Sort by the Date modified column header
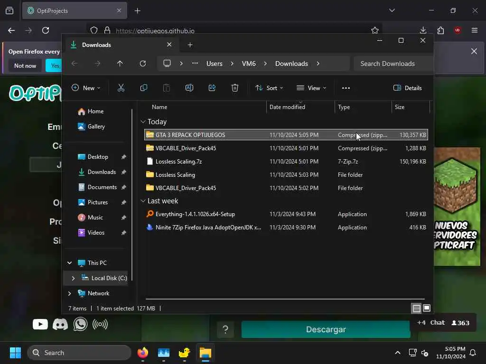486x364 pixels. (300, 107)
